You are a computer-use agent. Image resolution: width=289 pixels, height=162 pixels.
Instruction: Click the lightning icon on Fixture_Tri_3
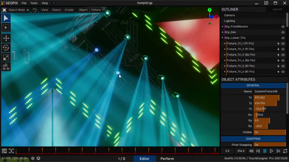point(278,55)
